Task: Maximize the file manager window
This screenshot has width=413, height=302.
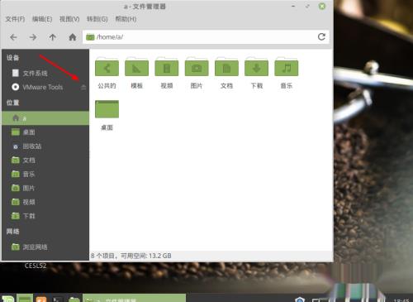Action: [307, 6]
